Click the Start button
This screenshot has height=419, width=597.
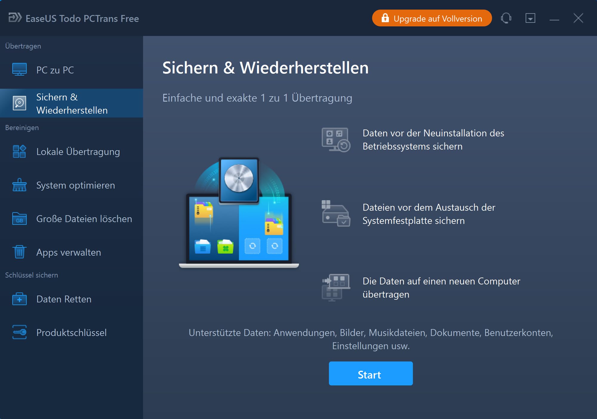(x=371, y=374)
